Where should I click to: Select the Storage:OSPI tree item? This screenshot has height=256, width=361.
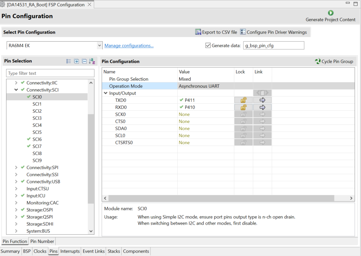coord(40,210)
